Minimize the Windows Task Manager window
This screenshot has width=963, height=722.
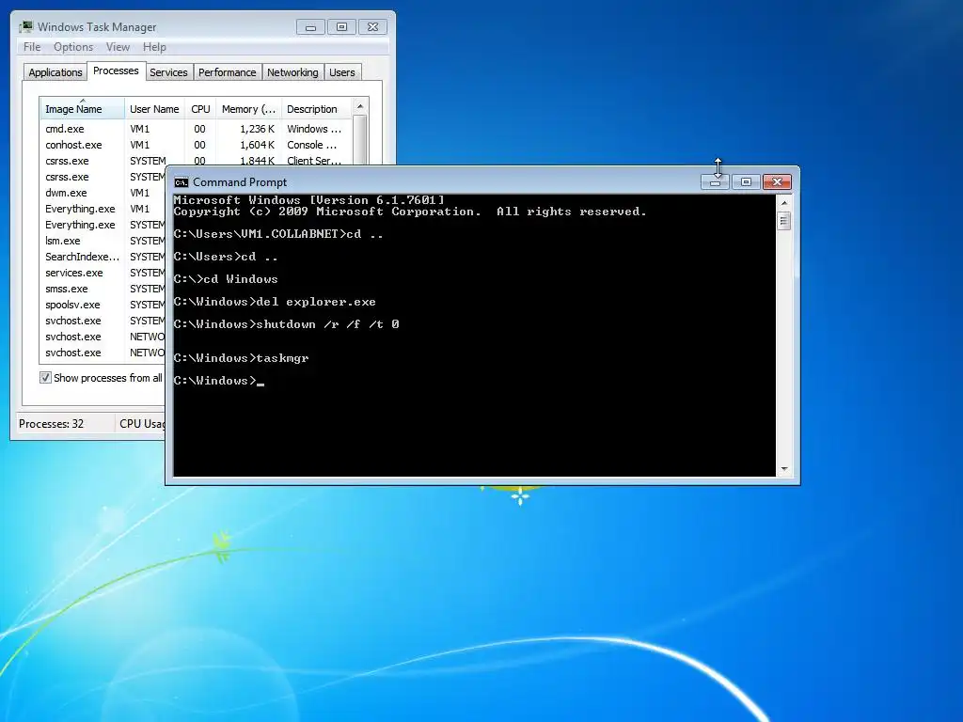point(310,27)
